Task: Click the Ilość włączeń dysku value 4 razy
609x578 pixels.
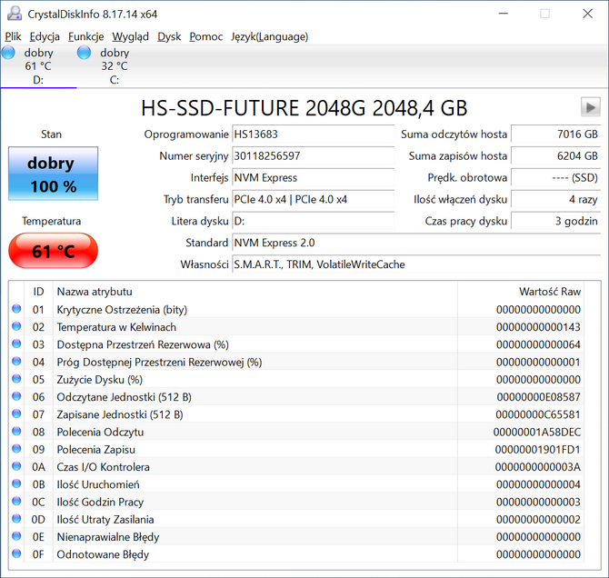Action: click(x=555, y=200)
